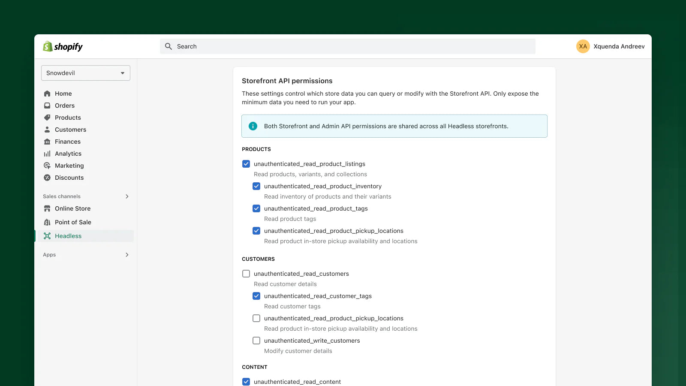Open the Snowdevil store dropdown
Viewport: 686px width, 386px height.
click(86, 73)
